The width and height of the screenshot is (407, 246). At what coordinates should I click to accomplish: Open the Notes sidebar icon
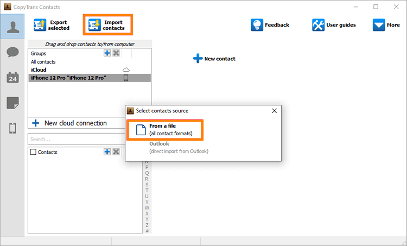coord(12,103)
